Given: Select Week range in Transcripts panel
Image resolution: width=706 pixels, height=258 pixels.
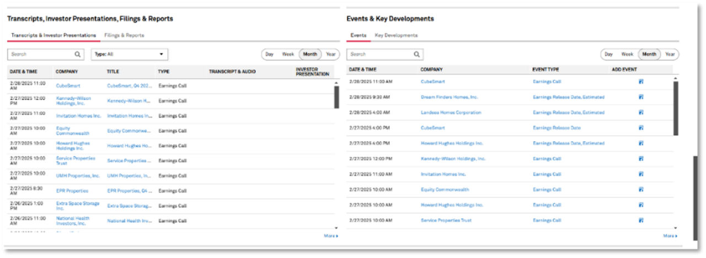Looking at the screenshot, I should 288,54.
